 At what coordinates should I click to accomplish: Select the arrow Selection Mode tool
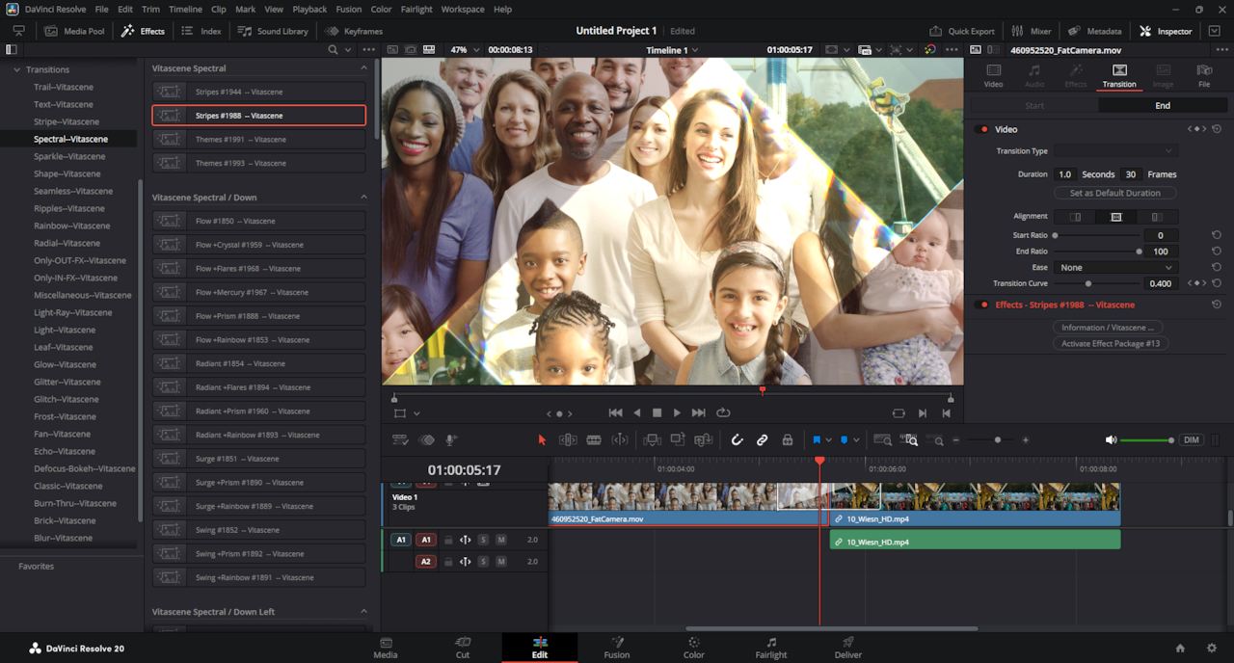click(542, 440)
